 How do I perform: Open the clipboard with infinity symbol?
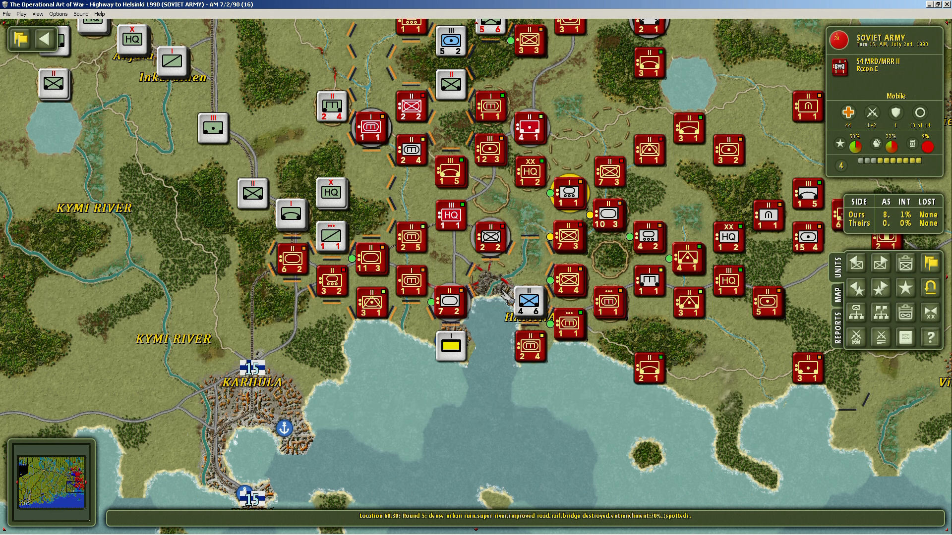(905, 313)
